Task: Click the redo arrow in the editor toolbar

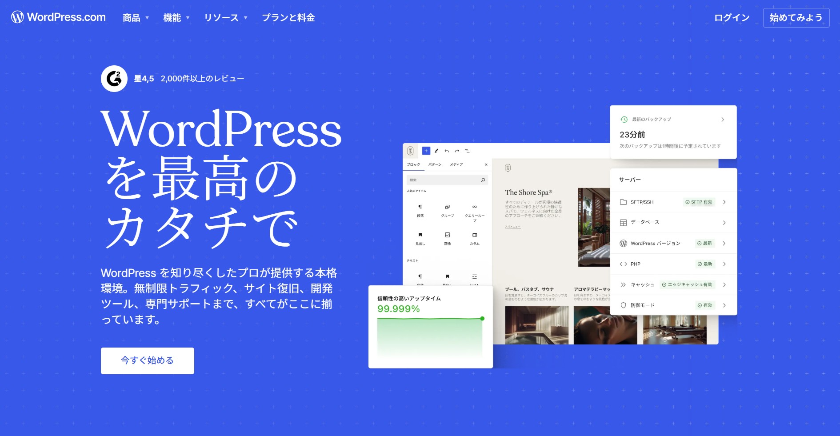Action: (457, 151)
